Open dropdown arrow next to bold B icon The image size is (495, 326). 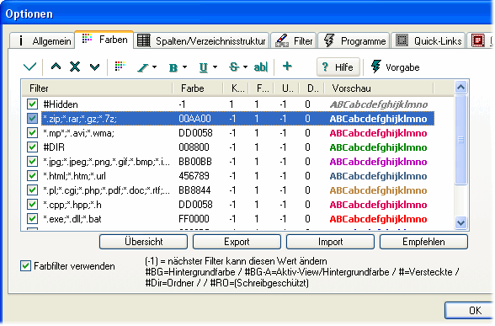pos(184,67)
